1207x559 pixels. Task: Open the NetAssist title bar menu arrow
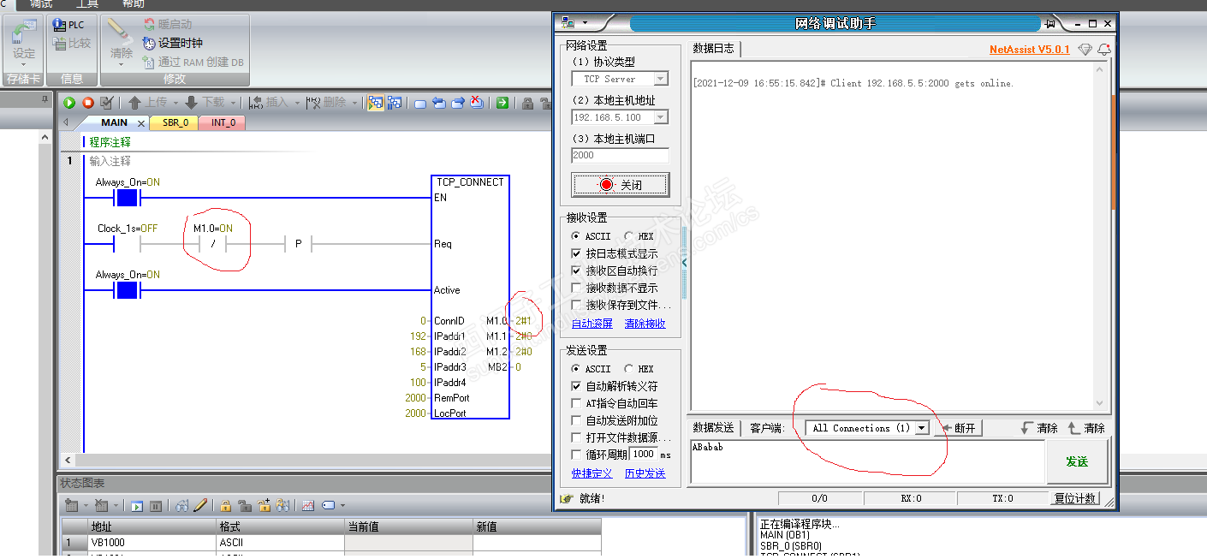[585, 23]
